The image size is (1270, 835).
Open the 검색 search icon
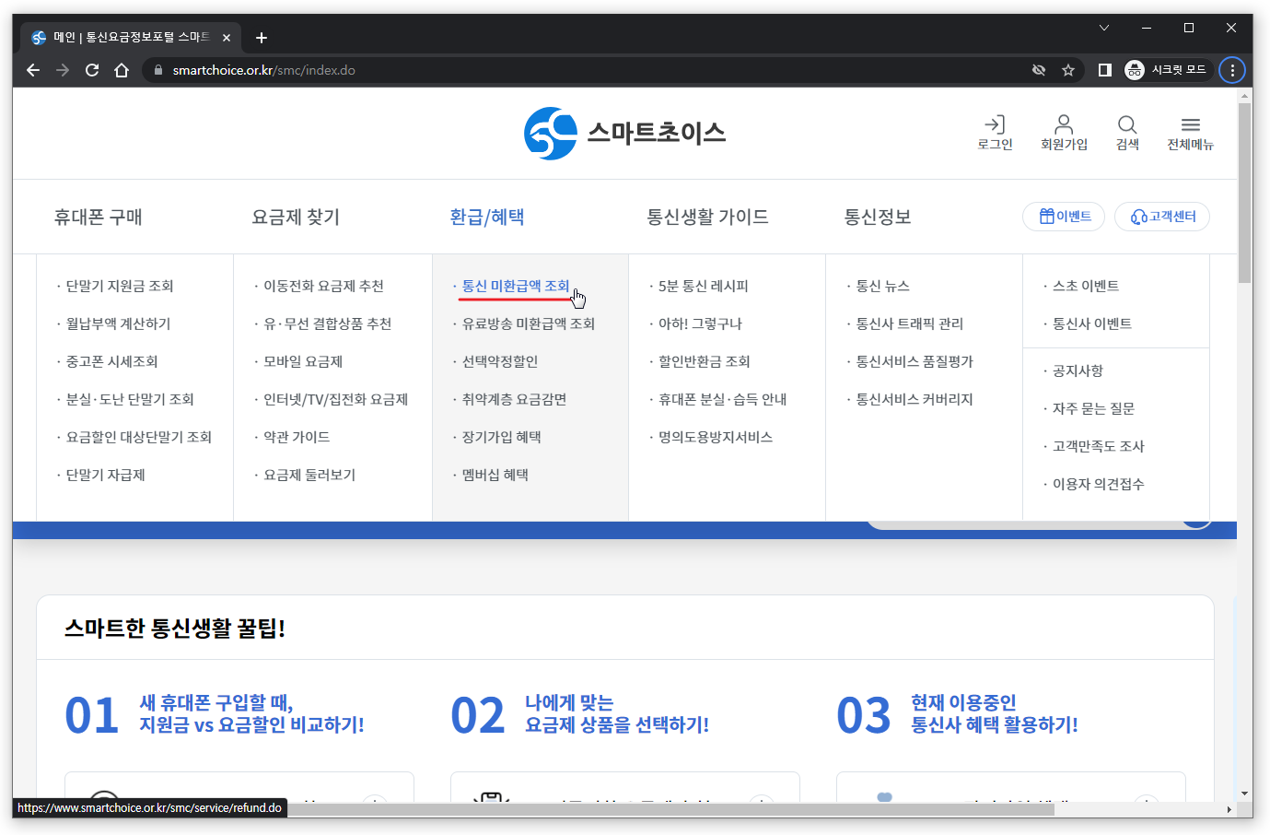click(1127, 133)
